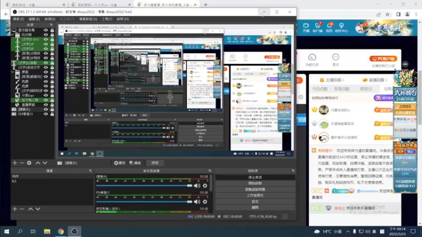Move source up with the up arrow in the sources toolbar
The height and width of the screenshot is (237, 422).
pos(37,163)
